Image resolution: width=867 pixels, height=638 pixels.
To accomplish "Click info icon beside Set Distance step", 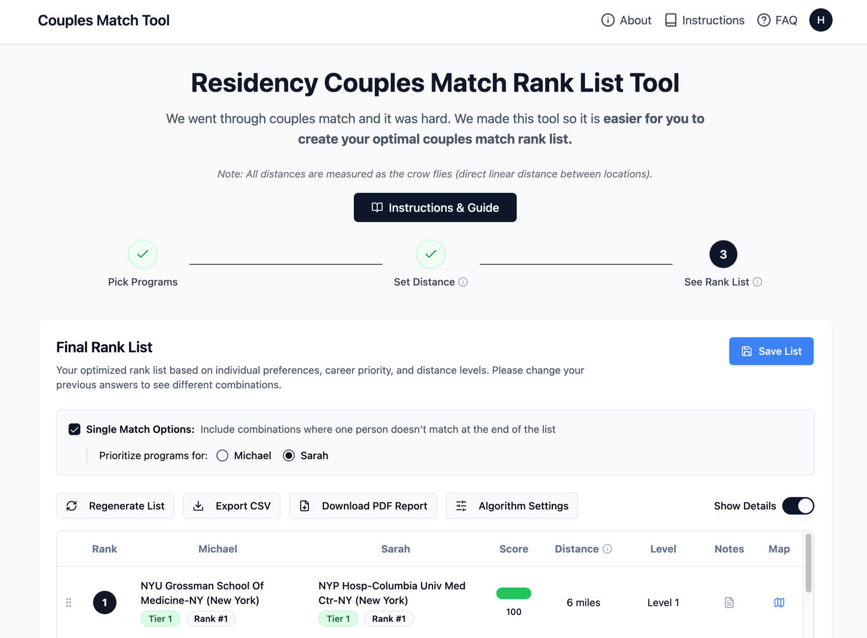I will point(463,282).
